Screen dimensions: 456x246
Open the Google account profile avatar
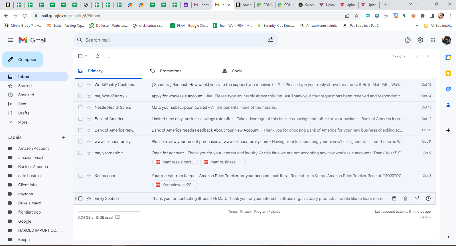(447, 40)
